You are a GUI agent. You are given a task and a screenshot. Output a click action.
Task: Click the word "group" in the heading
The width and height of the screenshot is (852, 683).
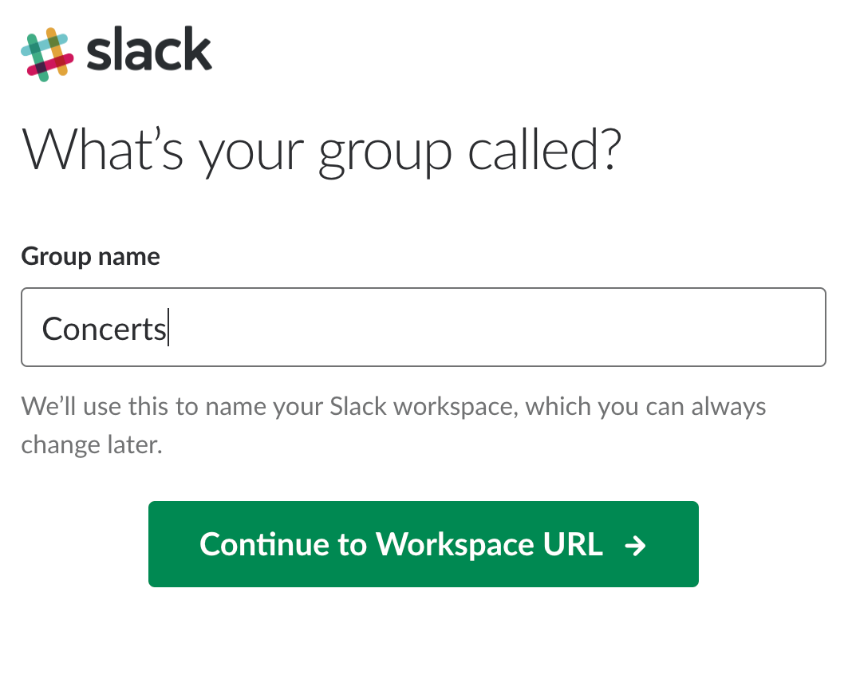(x=384, y=152)
